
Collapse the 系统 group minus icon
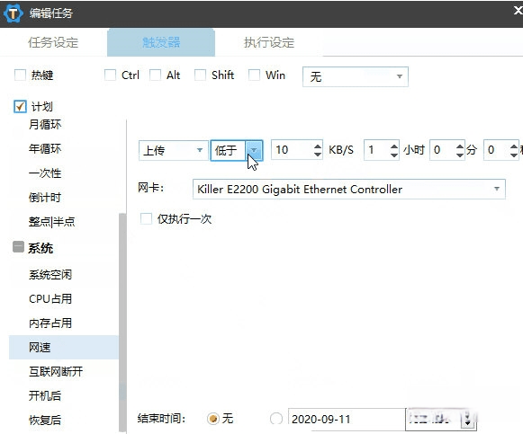click(x=18, y=247)
